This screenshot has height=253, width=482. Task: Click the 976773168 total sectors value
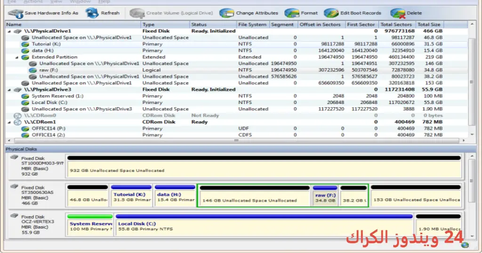(x=399, y=31)
